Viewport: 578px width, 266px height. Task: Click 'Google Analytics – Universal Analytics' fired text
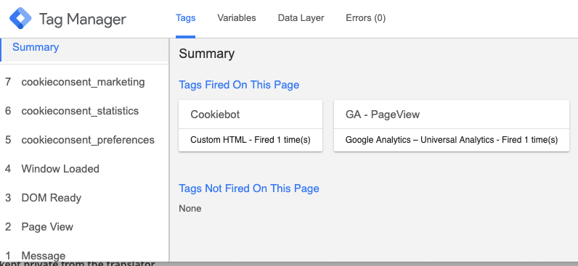coord(452,140)
